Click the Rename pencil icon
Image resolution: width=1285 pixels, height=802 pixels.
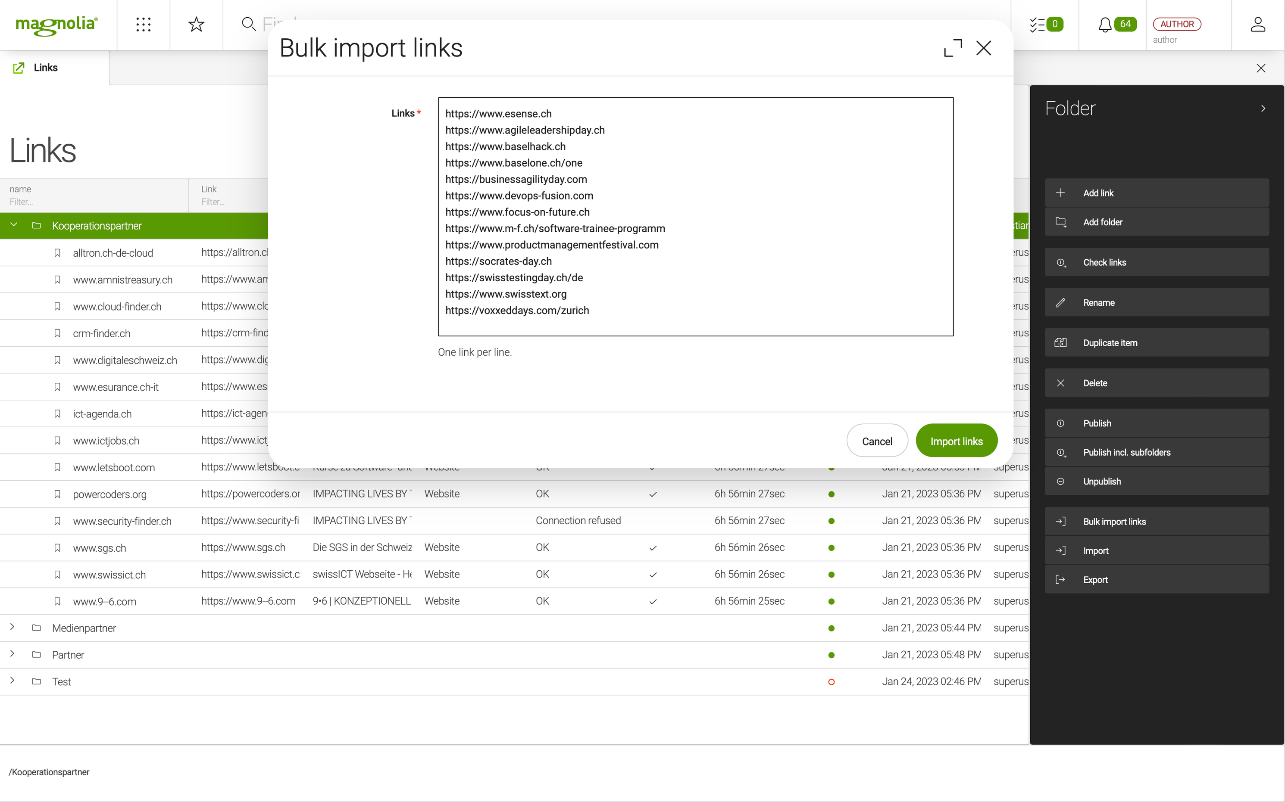click(x=1061, y=302)
